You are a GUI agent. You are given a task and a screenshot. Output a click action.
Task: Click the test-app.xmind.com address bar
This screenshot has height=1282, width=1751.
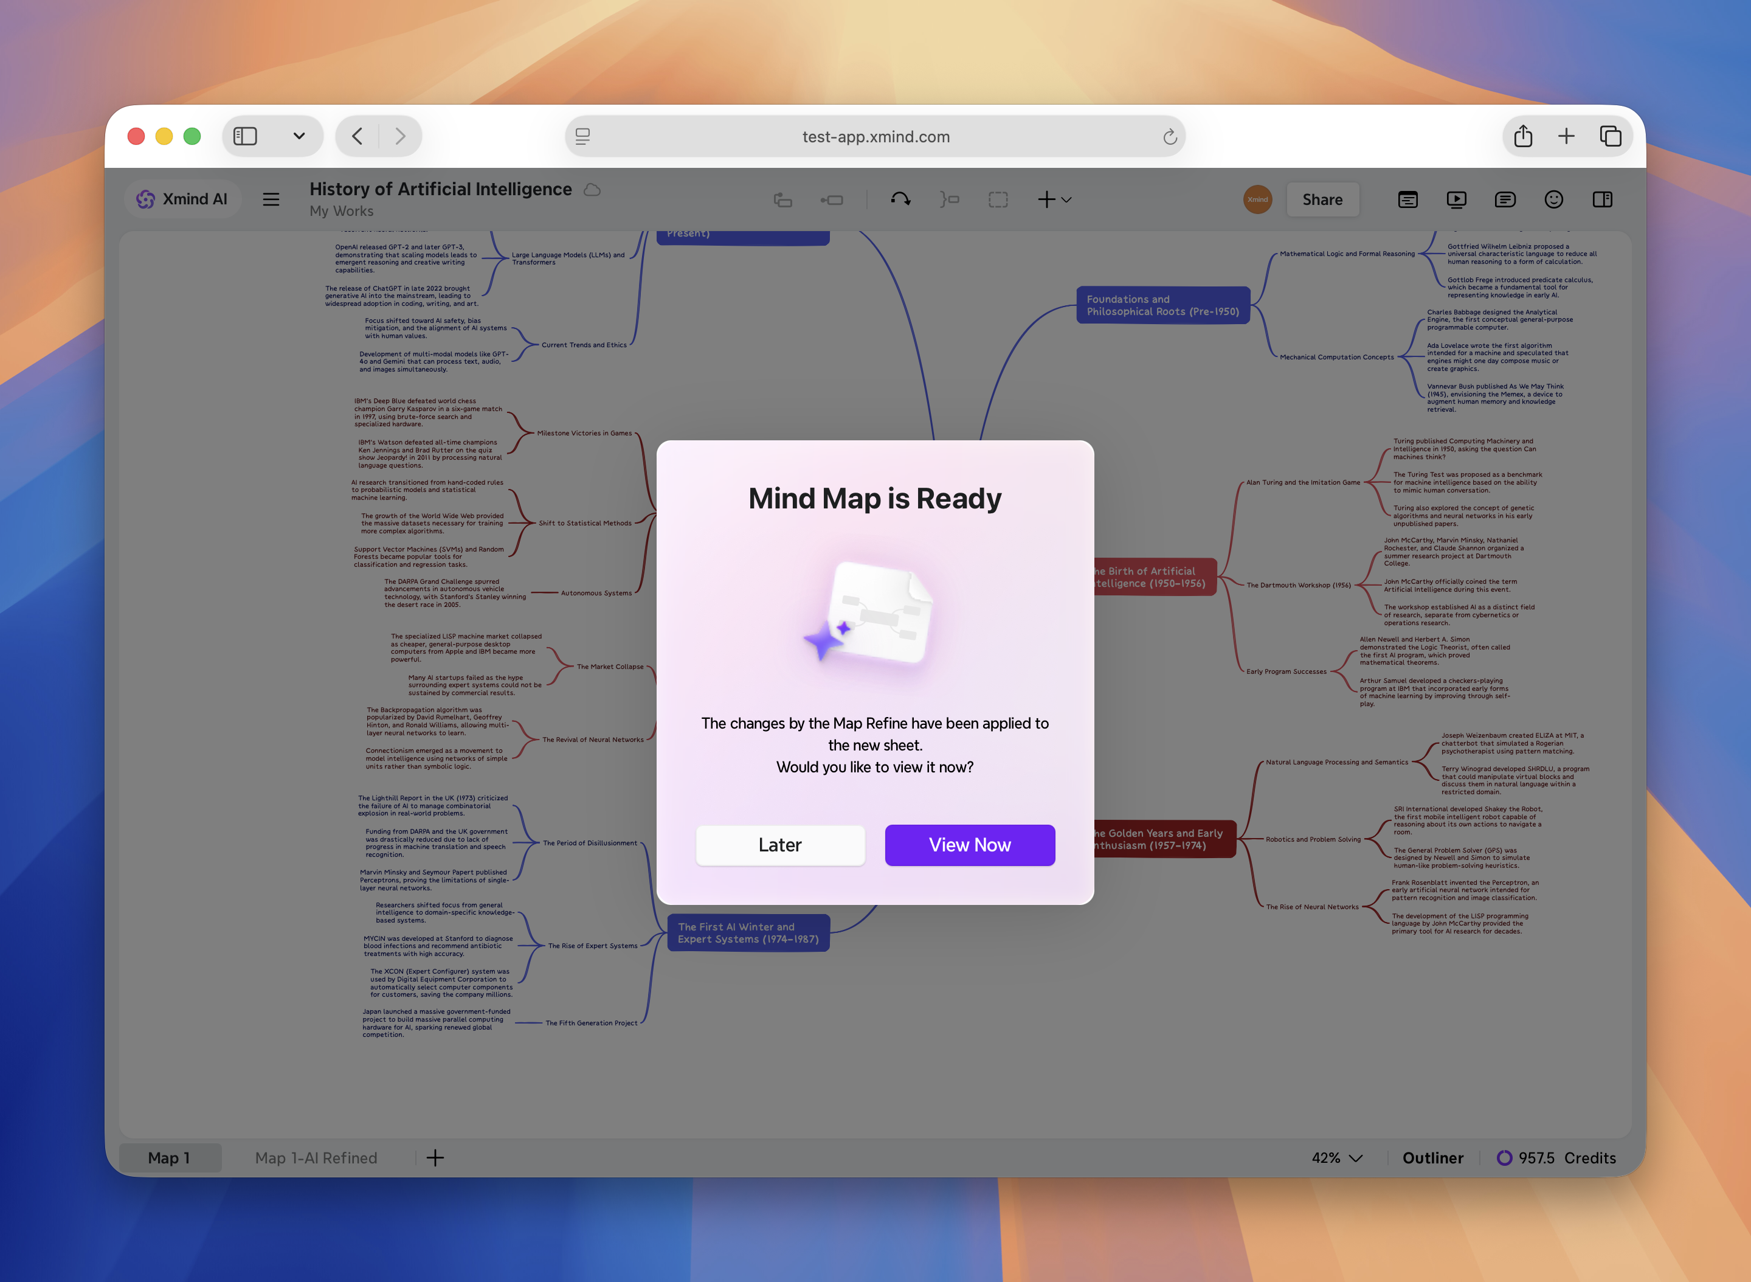click(875, 137)
